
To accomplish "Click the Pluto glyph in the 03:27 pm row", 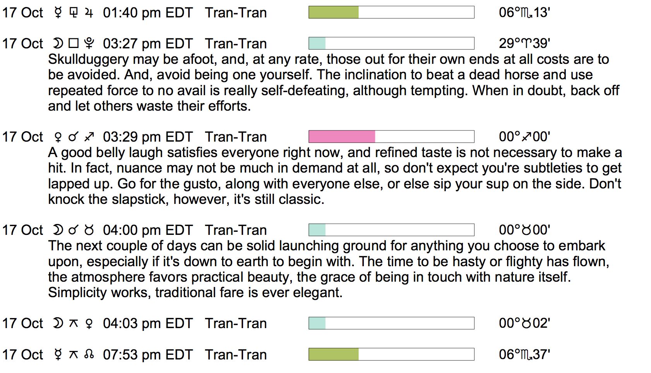I will pos(89,43).
